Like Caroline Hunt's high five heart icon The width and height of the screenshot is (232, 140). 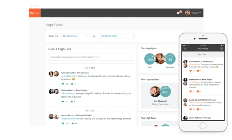63,84
